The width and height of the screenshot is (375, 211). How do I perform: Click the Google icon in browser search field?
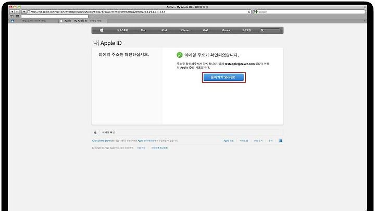256,11
